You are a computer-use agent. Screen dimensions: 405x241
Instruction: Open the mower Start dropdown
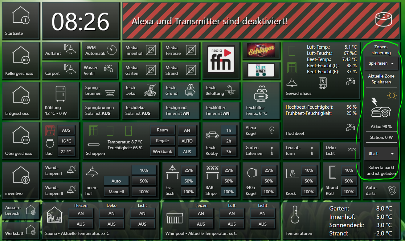381,153
